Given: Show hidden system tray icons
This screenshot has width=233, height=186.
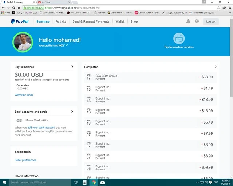Looking at the screenshot, I should tap(197, 182).
